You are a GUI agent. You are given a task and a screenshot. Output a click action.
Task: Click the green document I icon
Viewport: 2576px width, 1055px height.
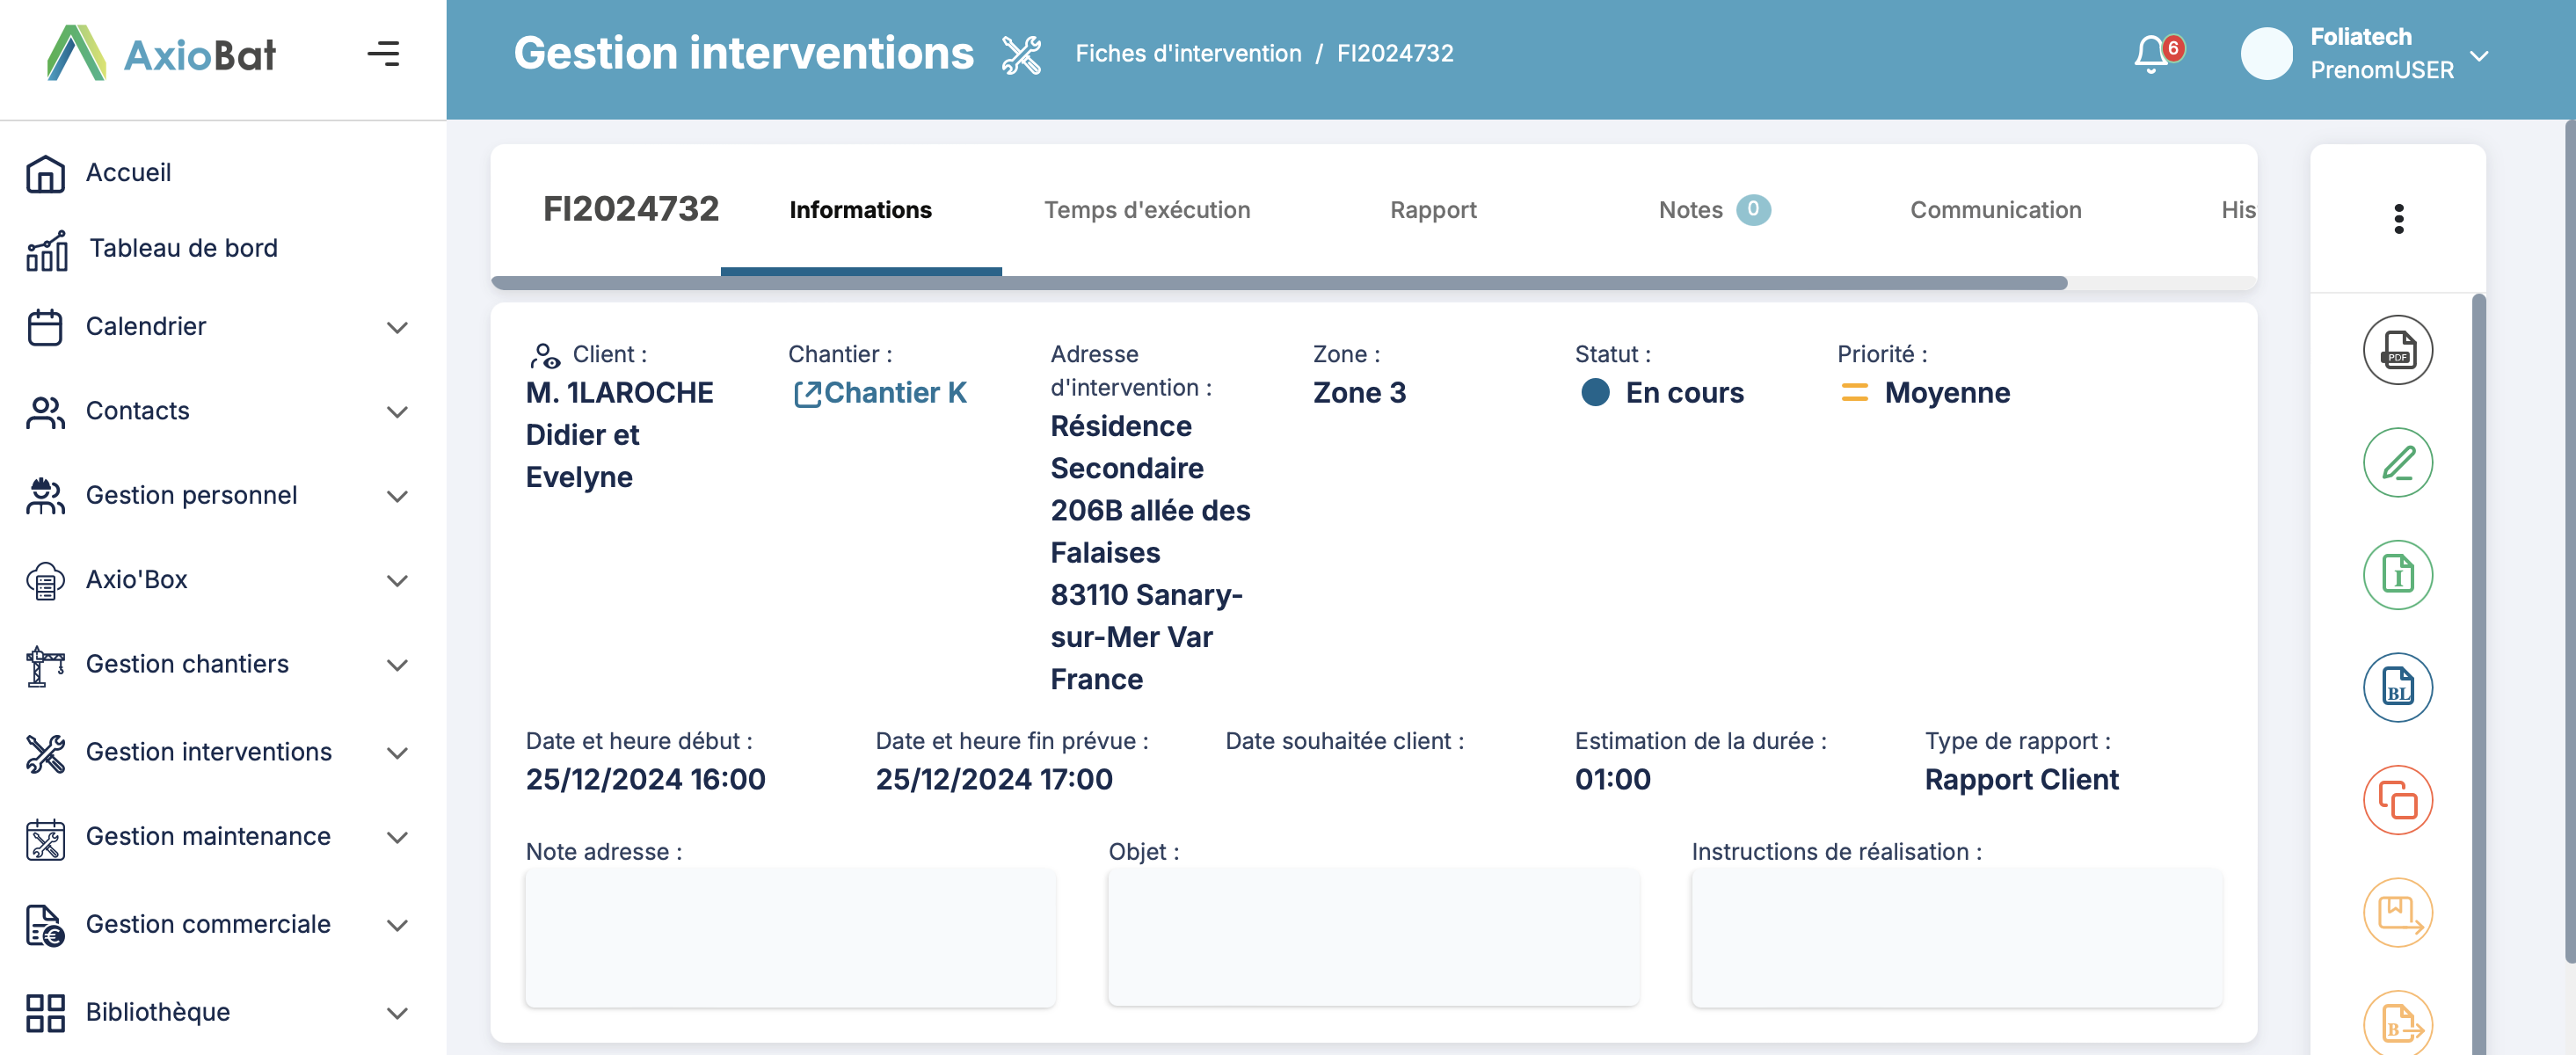click(2397, 575)
